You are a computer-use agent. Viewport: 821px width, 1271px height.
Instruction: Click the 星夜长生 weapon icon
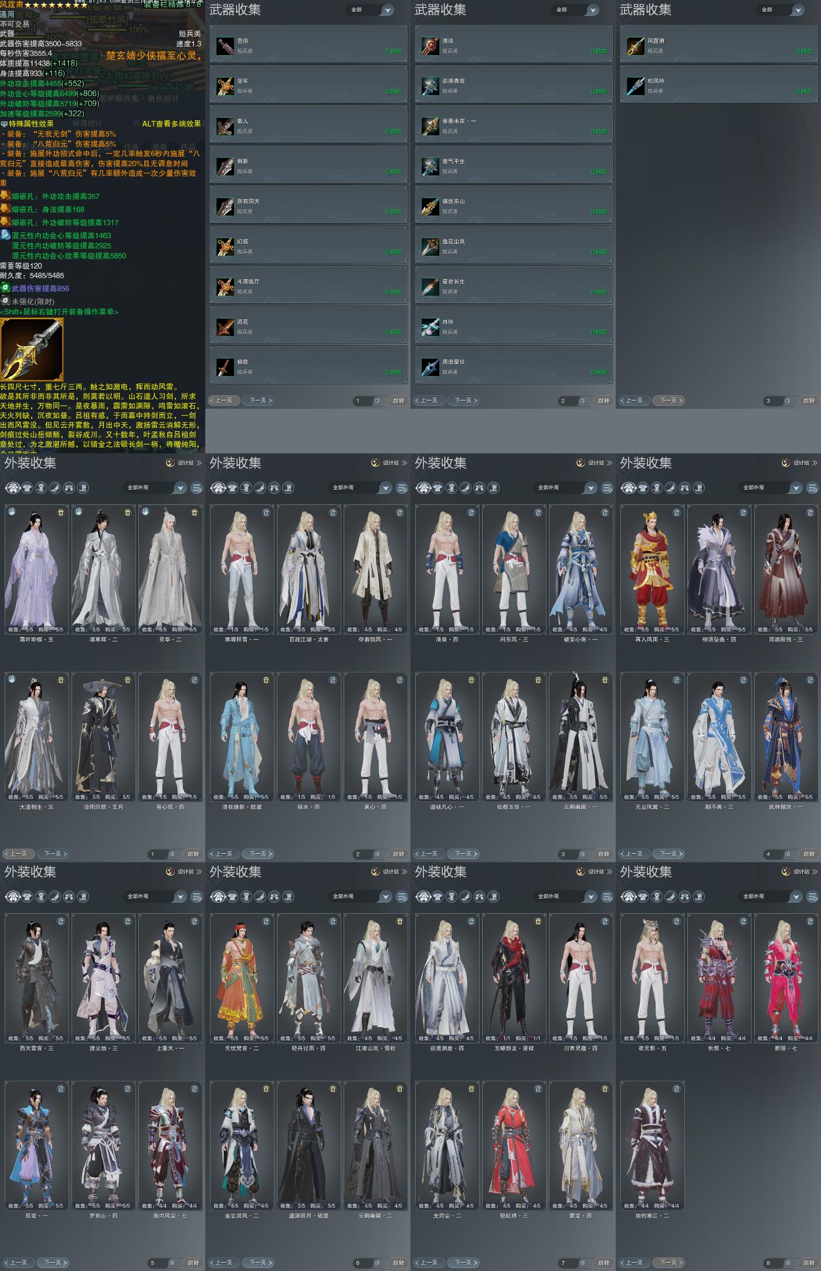coord(430,286)
